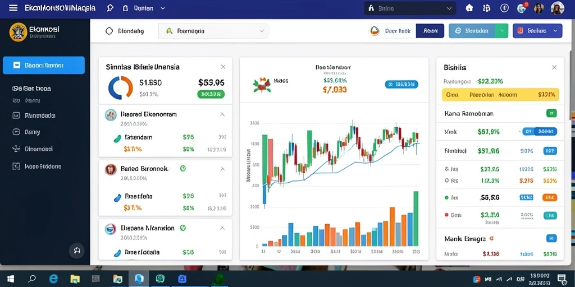This screenshot has height=287, width=575.
Task: Click the Dineonool sidebar icon
Action: coord(16,149)
